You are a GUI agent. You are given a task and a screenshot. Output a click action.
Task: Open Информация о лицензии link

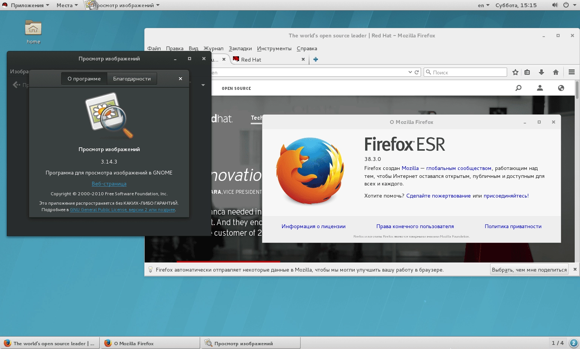pyautogui.click(x=313, y=226)
